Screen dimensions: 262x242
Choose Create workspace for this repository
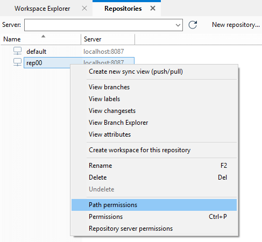[154, 150]
